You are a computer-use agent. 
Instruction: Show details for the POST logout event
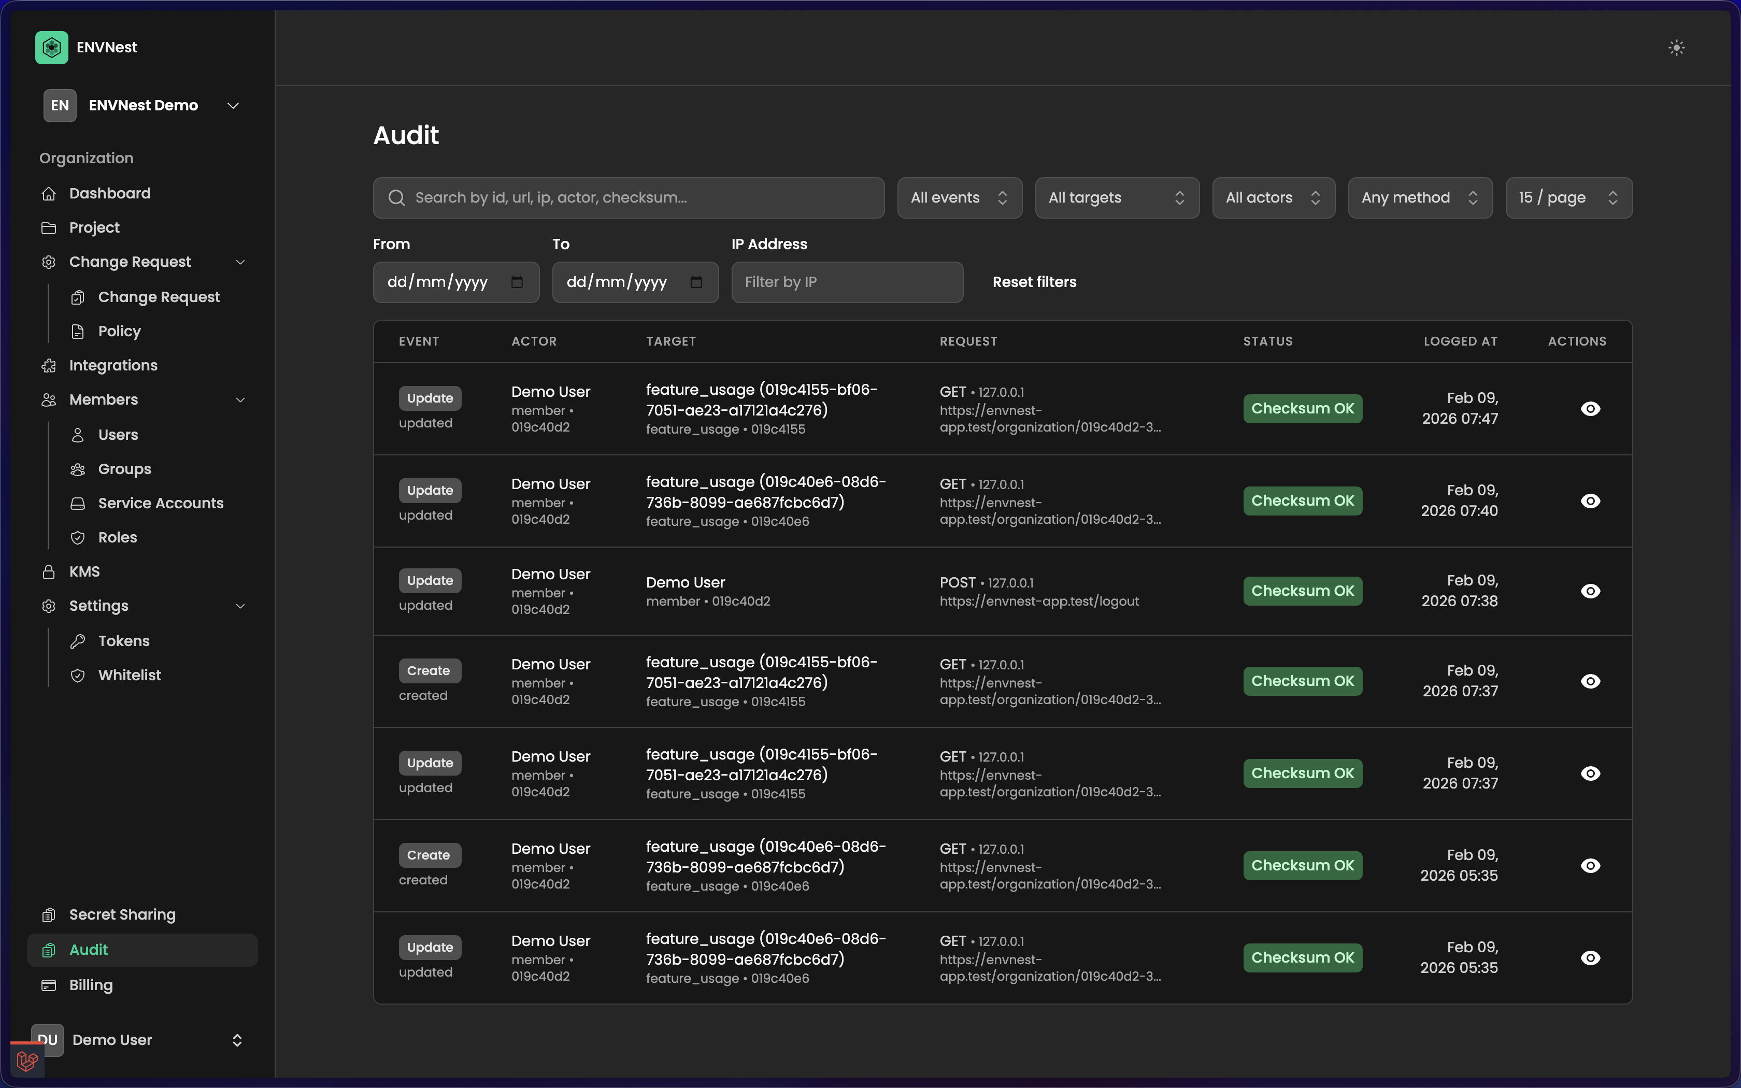pyautogui.click(x=1590, y=591)
